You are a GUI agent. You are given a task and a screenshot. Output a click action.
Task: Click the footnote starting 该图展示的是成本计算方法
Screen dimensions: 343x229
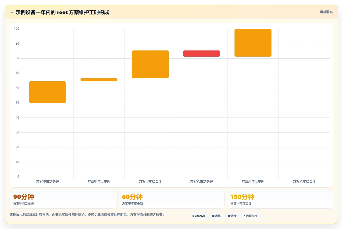click(x=87, y=215)
